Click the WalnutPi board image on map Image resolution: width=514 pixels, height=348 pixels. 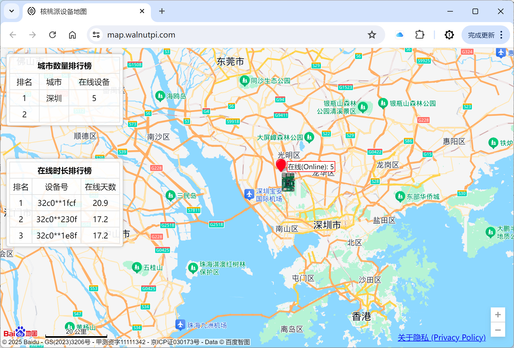(288, 182)
